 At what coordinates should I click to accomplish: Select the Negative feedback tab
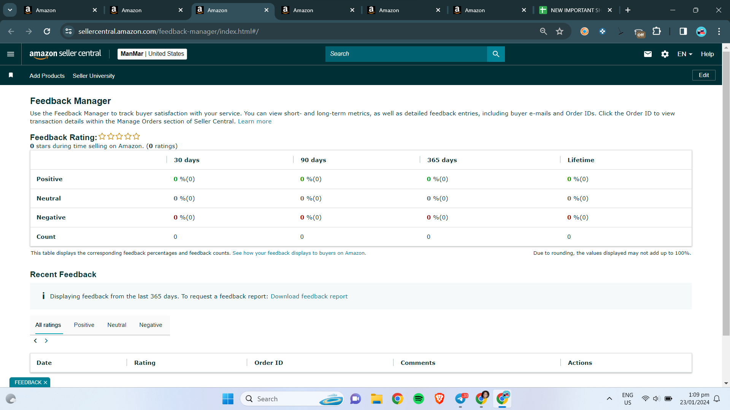tap(151, 325)
